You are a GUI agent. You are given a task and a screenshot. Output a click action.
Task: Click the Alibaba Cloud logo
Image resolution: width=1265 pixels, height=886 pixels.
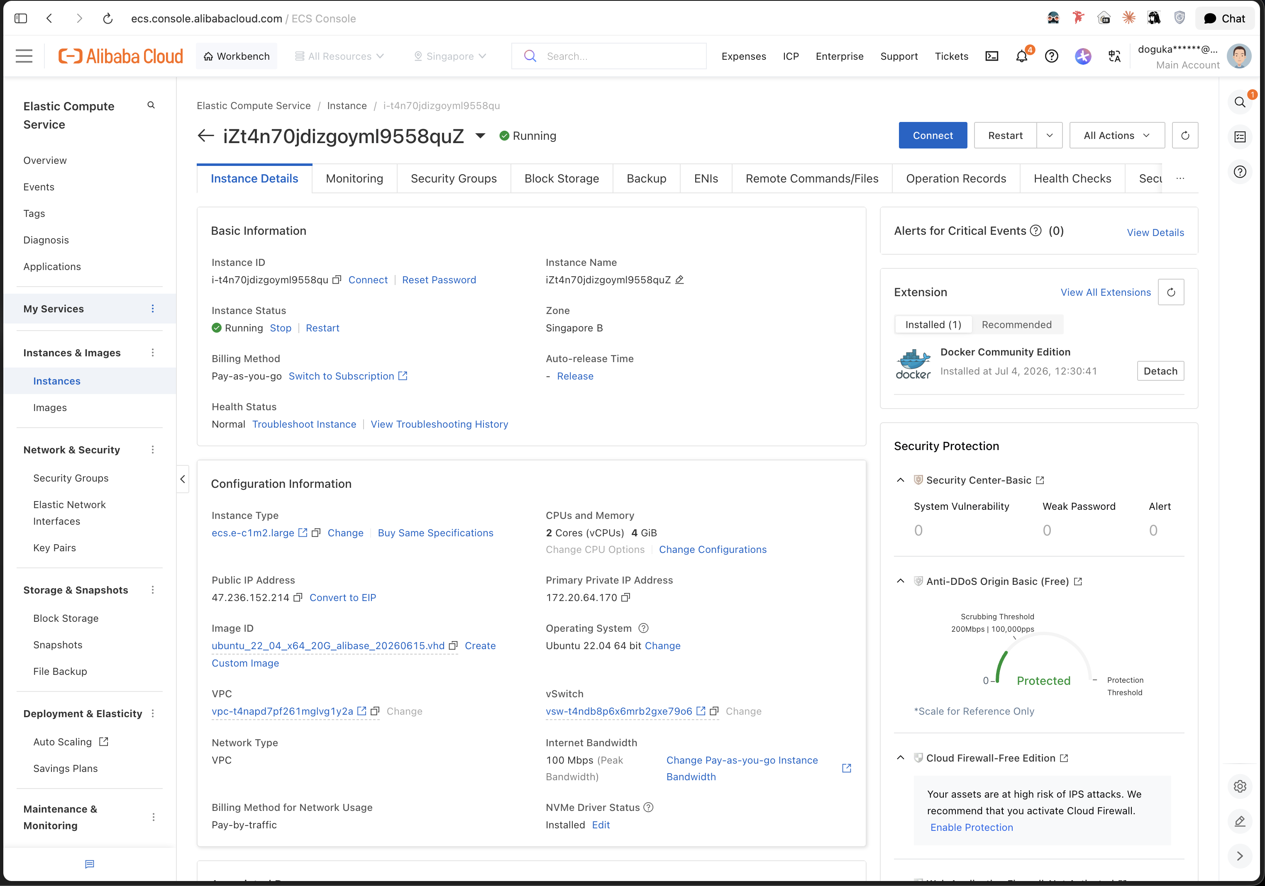(x=121, y=56)
